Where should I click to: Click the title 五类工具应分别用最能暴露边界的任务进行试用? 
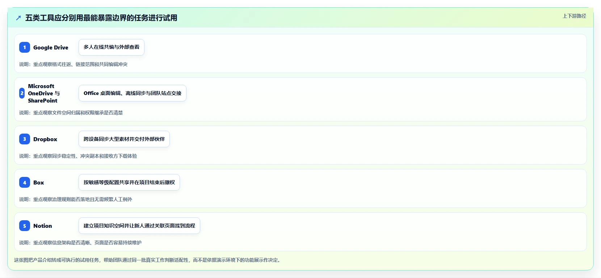click(101, 18)
